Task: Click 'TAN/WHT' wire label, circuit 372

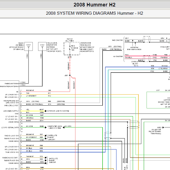Action: coord(30,156)
